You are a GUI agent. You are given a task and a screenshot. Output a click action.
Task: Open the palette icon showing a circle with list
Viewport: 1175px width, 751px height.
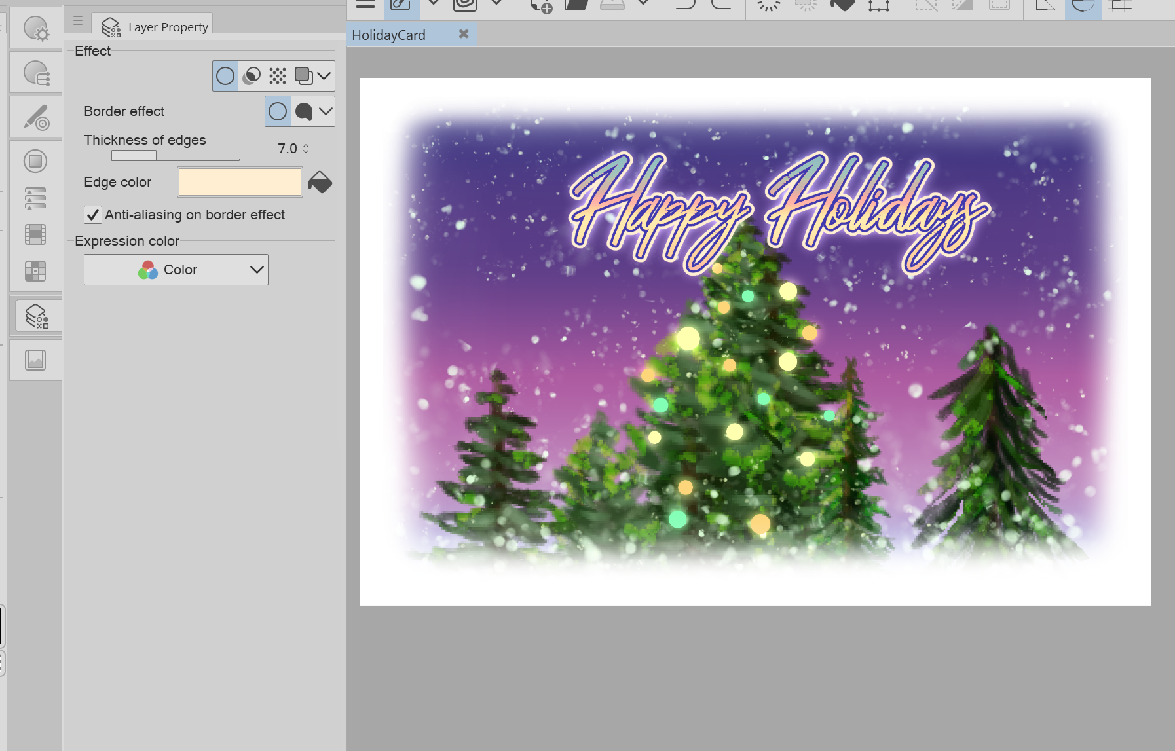click(x=35, y=73)
